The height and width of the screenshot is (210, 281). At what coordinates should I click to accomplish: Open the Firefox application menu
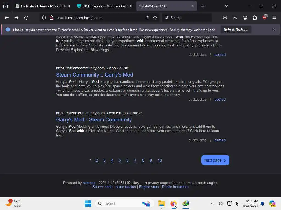pyautogui.click(x=274, y=18)
